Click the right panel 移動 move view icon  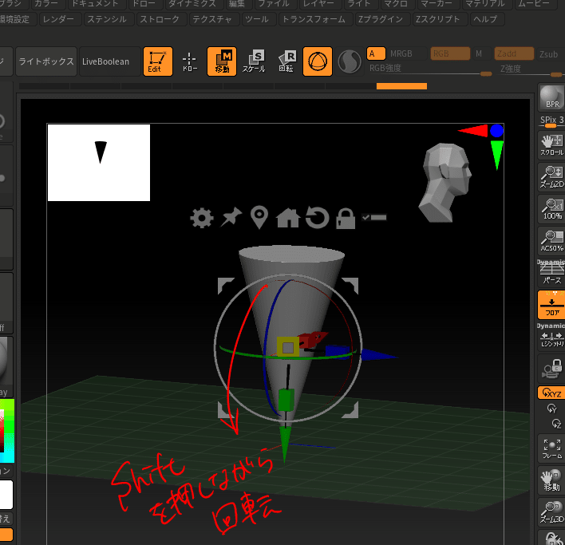tap(551, 480)
